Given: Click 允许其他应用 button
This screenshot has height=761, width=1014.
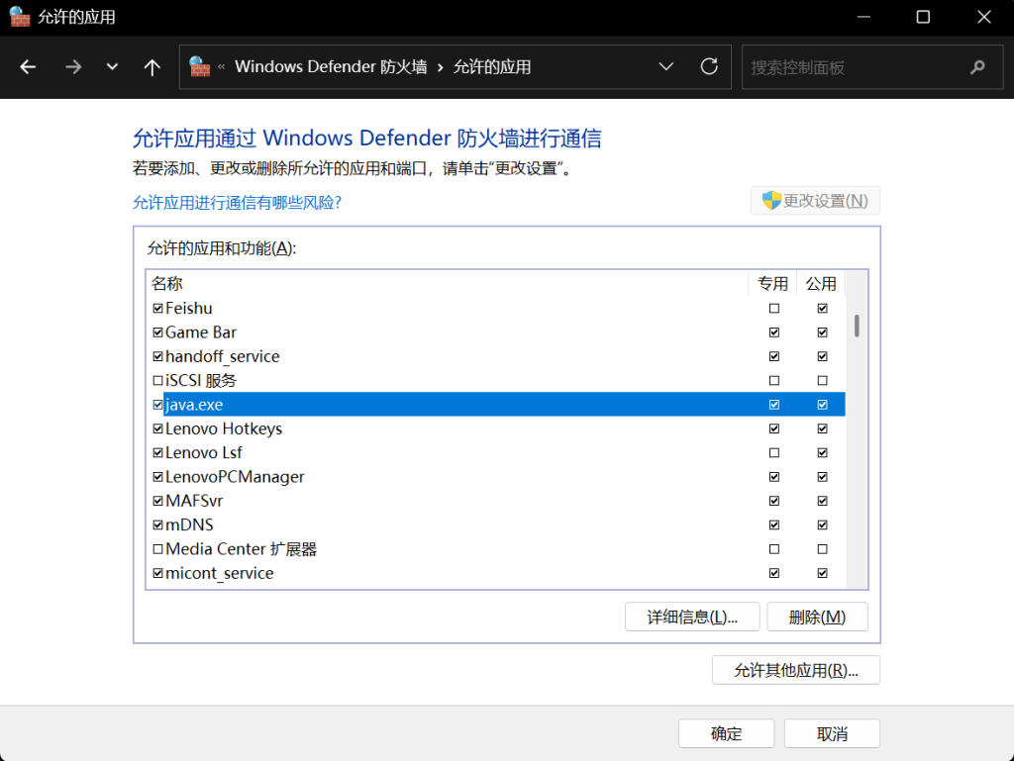Looking at the screenshot, I should (x=795, y=670).
